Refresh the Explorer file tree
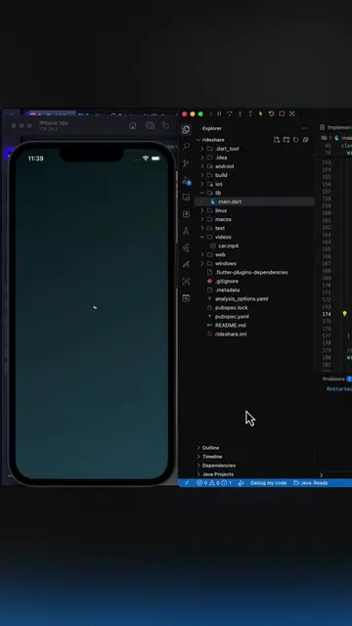This screenshot has height=626, width=352. click(295, 140)
